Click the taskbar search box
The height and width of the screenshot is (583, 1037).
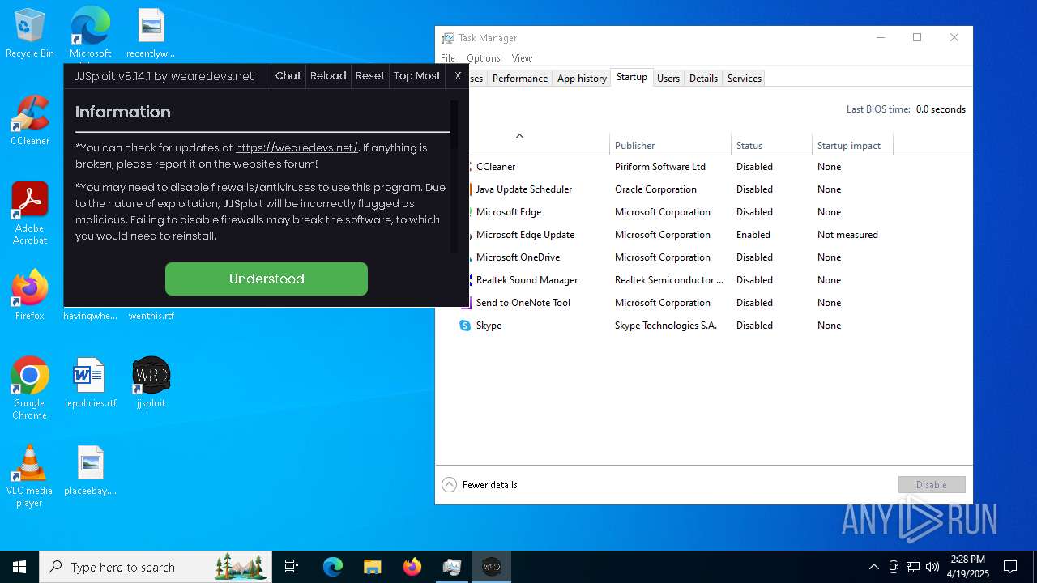[156, 567]
